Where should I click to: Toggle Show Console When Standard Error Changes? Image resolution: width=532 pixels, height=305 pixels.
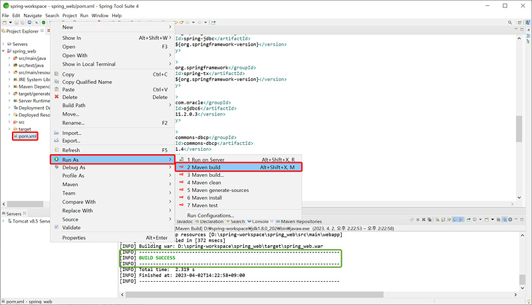(x=462, y=219)
